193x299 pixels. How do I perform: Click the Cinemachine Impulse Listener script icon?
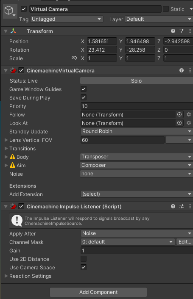(13, 206)
